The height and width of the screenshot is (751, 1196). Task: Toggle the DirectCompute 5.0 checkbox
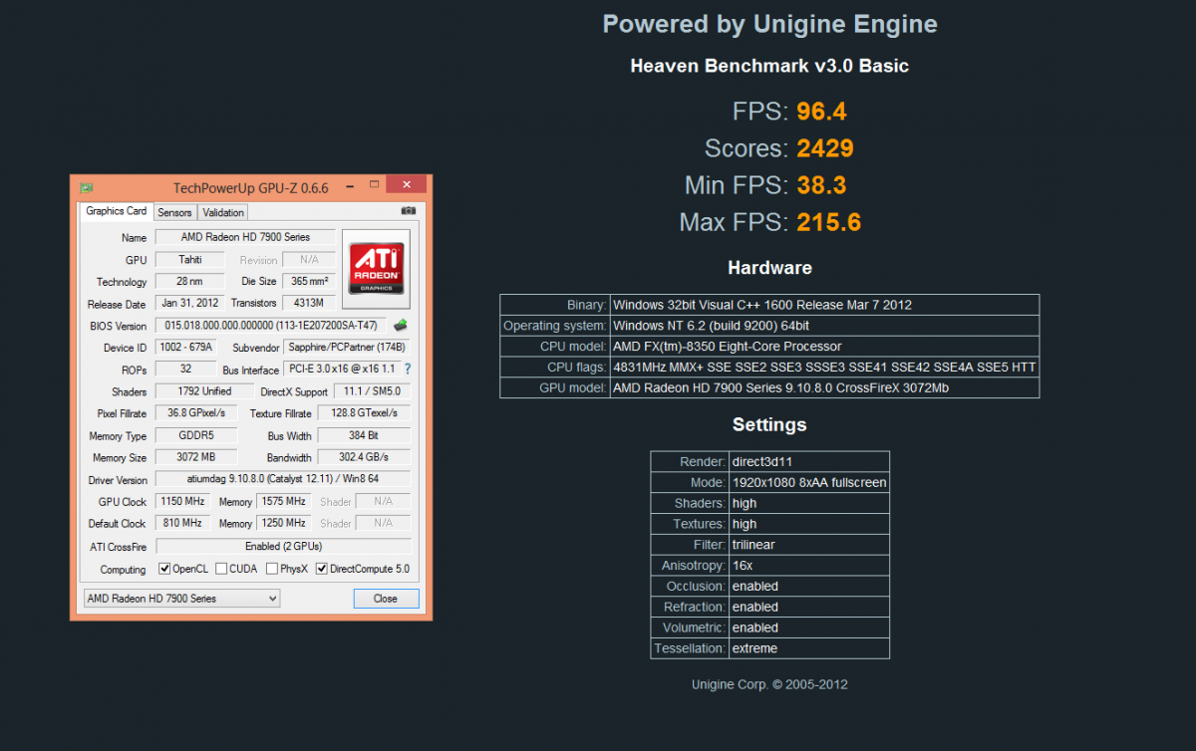coord(322,569)
